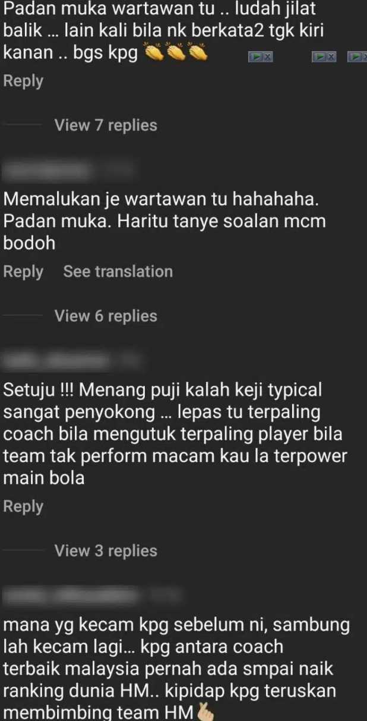Click the AdChoices triangle on middle ad badge
This screenshot has height=721, width=367.
[x=320, y=57]
